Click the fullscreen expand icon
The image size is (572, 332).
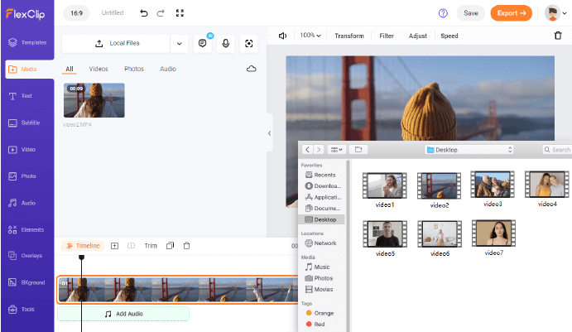coord(180,13)
